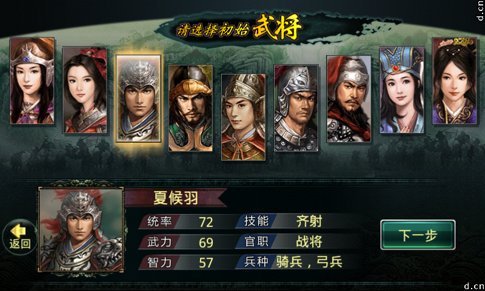Choose the woman with red hair ribbon

click(85, 90)
